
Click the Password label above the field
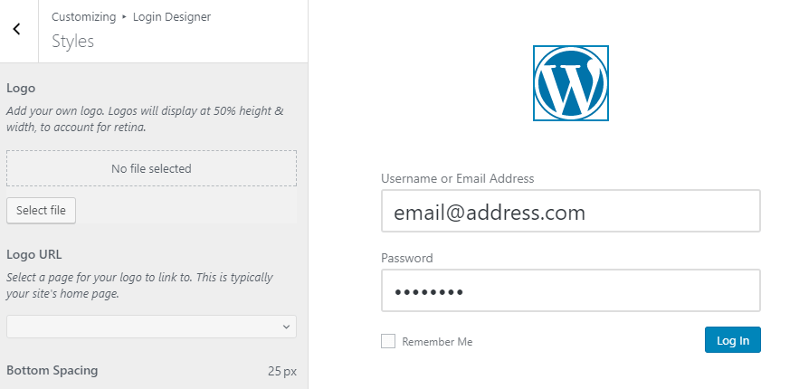click(x=407, y=258)
